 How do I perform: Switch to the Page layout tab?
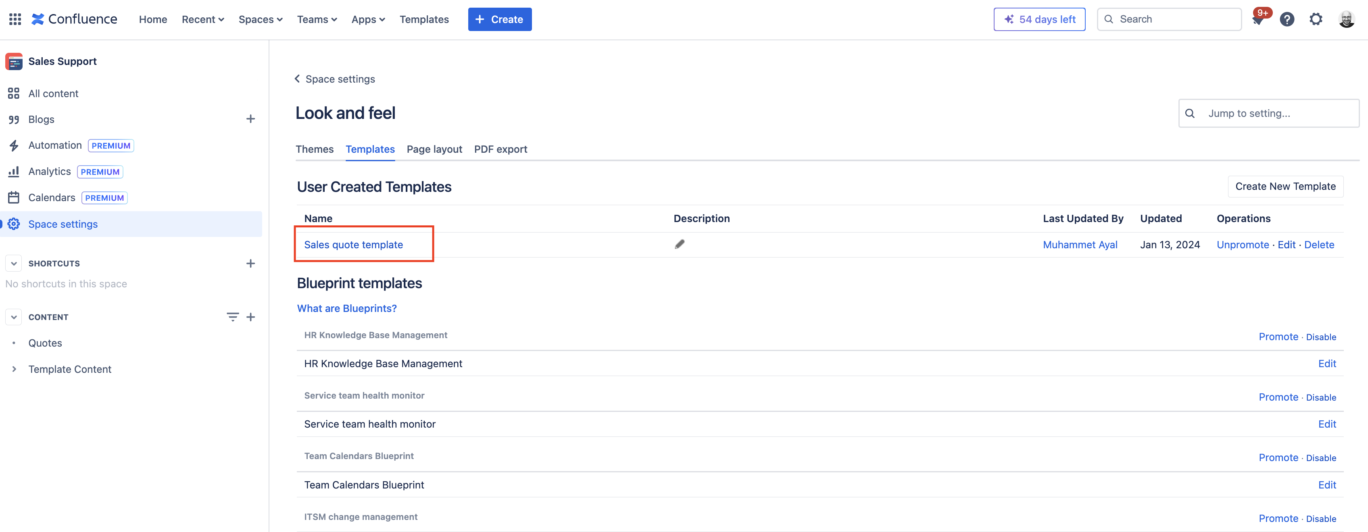coord(434,149)
